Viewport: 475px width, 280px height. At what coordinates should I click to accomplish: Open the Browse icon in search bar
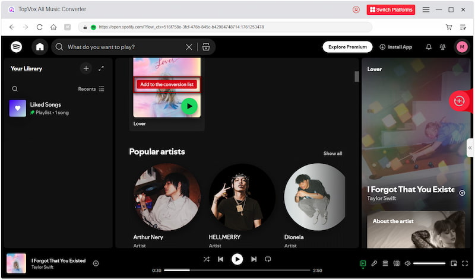click(x=206, y=47)
